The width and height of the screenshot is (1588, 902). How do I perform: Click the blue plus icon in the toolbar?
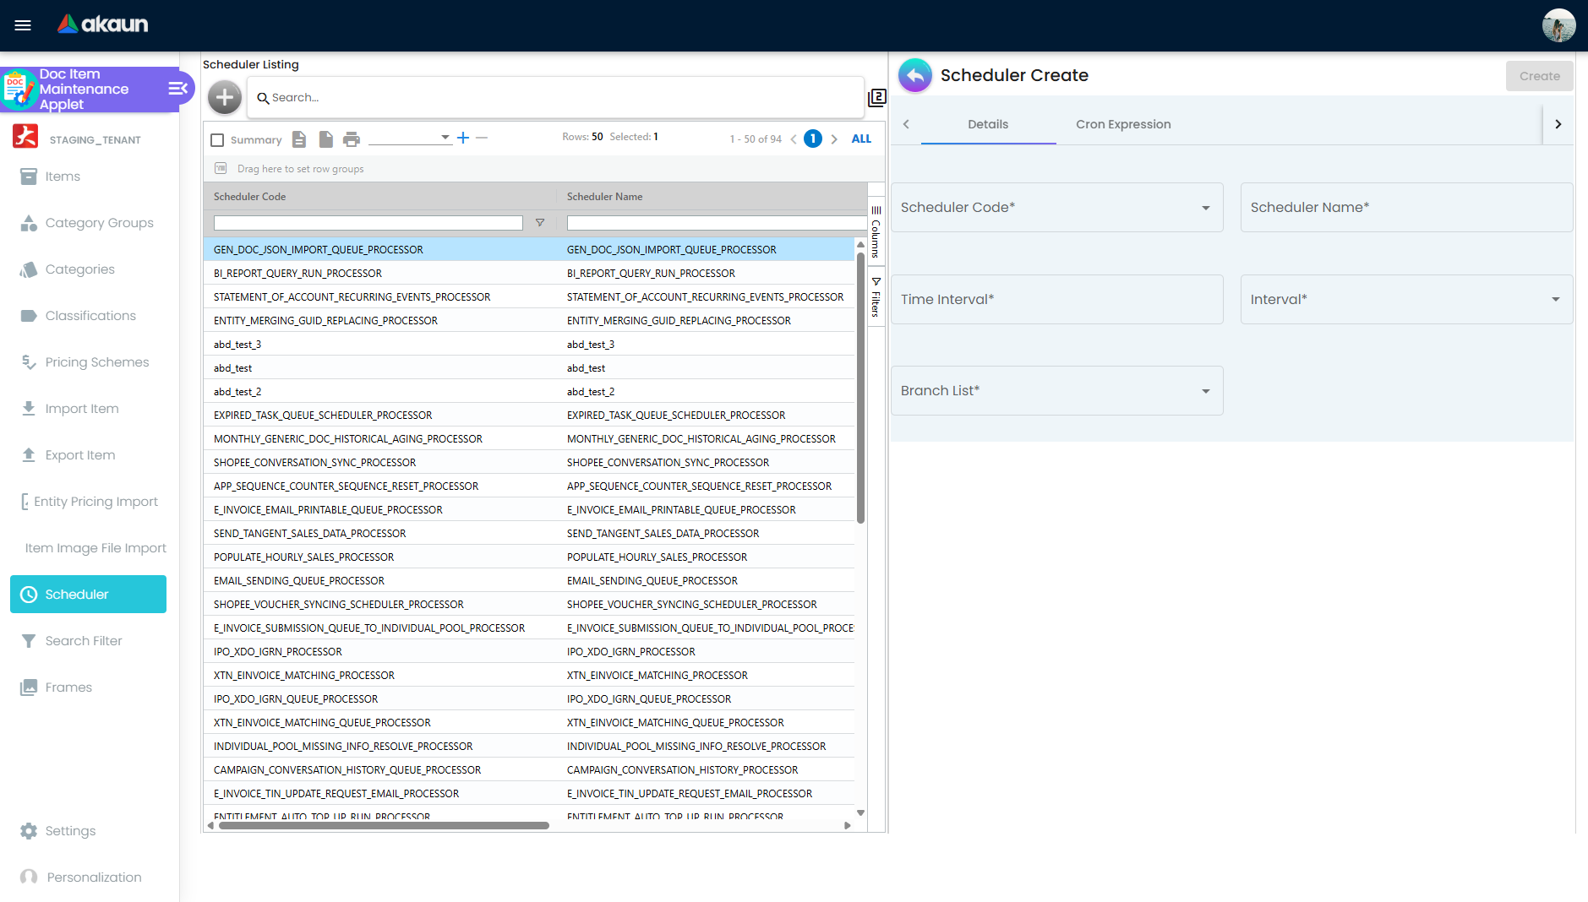coord(463,138)
